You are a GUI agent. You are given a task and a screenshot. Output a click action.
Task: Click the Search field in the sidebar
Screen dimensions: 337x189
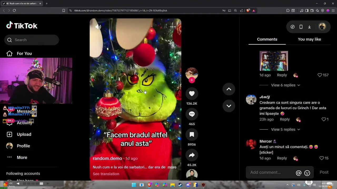pos(31,40)
